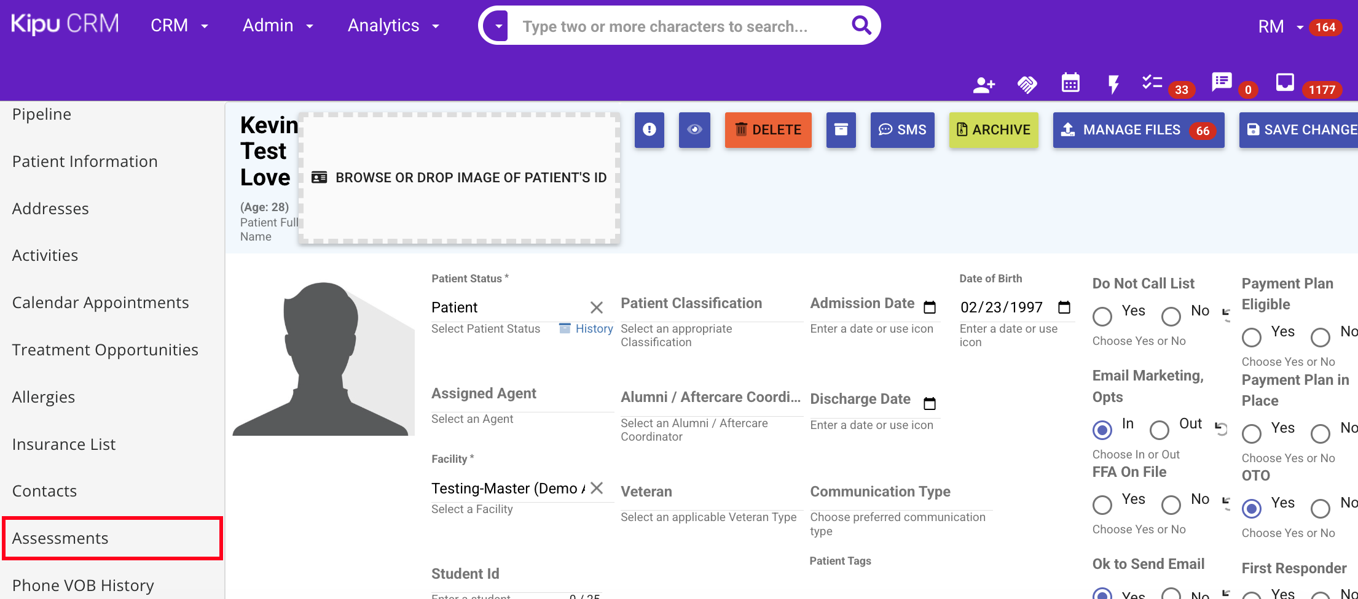
Task: Click the exclamation alert icon button
Action: (x=649, y=129)
